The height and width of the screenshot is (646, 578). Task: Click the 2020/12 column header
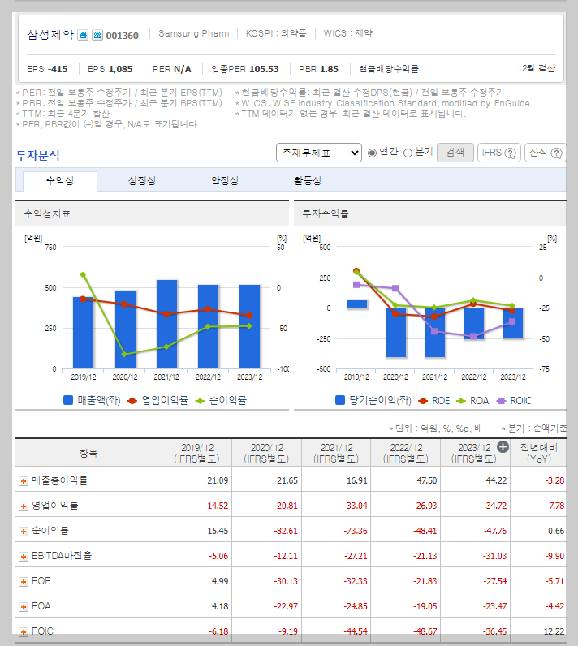[x=266, y=453]
